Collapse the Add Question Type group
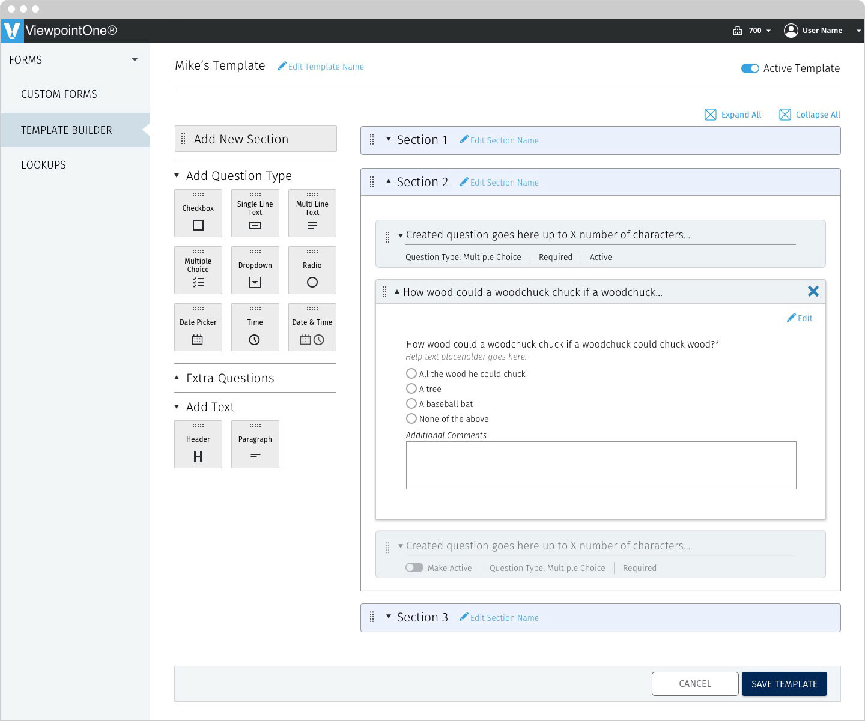 (177, 176)
